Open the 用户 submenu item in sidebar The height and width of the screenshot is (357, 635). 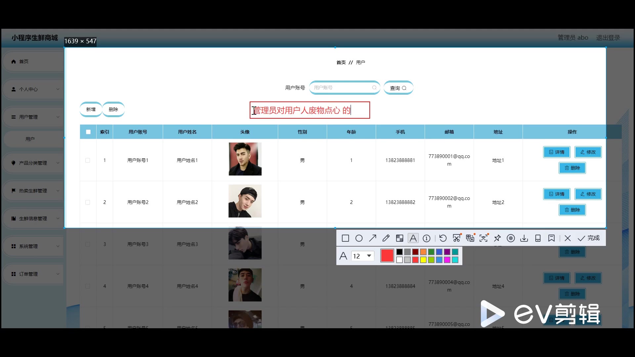pyautogui.click(x=33, y=139)
